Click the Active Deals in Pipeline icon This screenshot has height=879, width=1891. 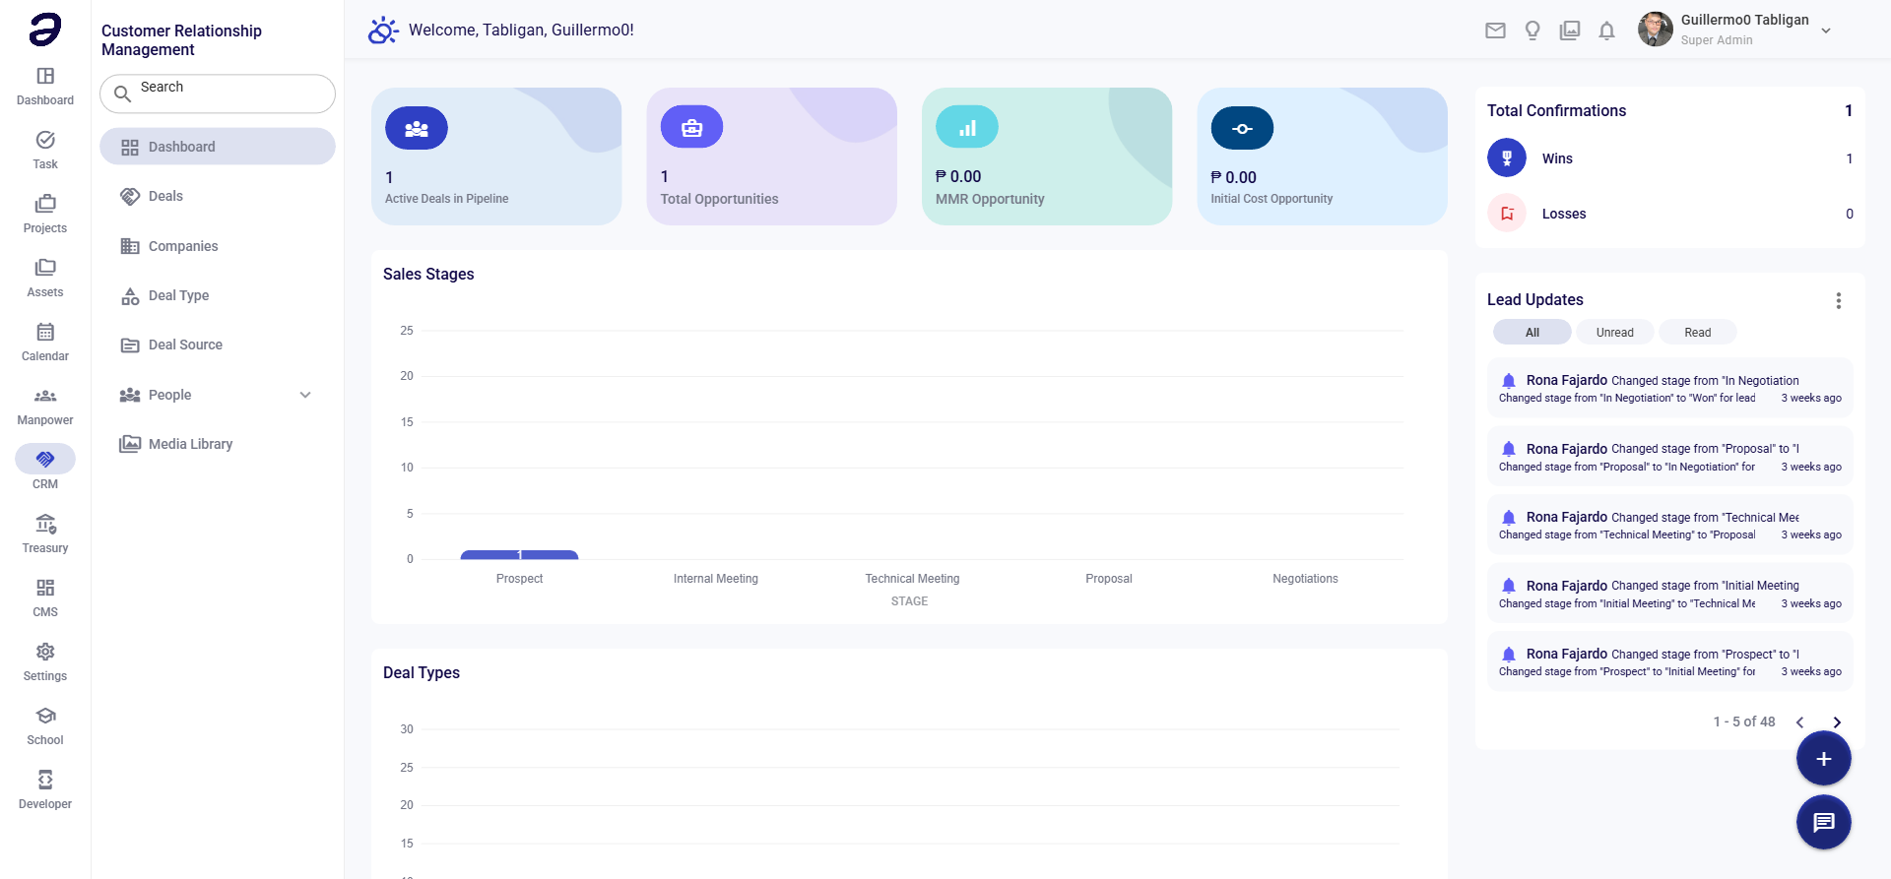417,128
